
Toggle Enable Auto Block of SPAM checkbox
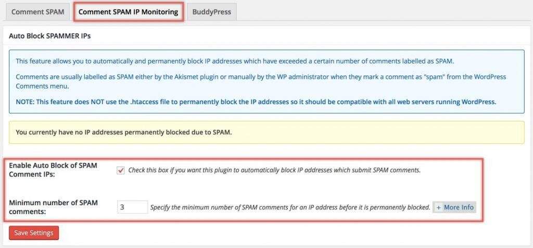pyautogui.click(x=121, y=170)
